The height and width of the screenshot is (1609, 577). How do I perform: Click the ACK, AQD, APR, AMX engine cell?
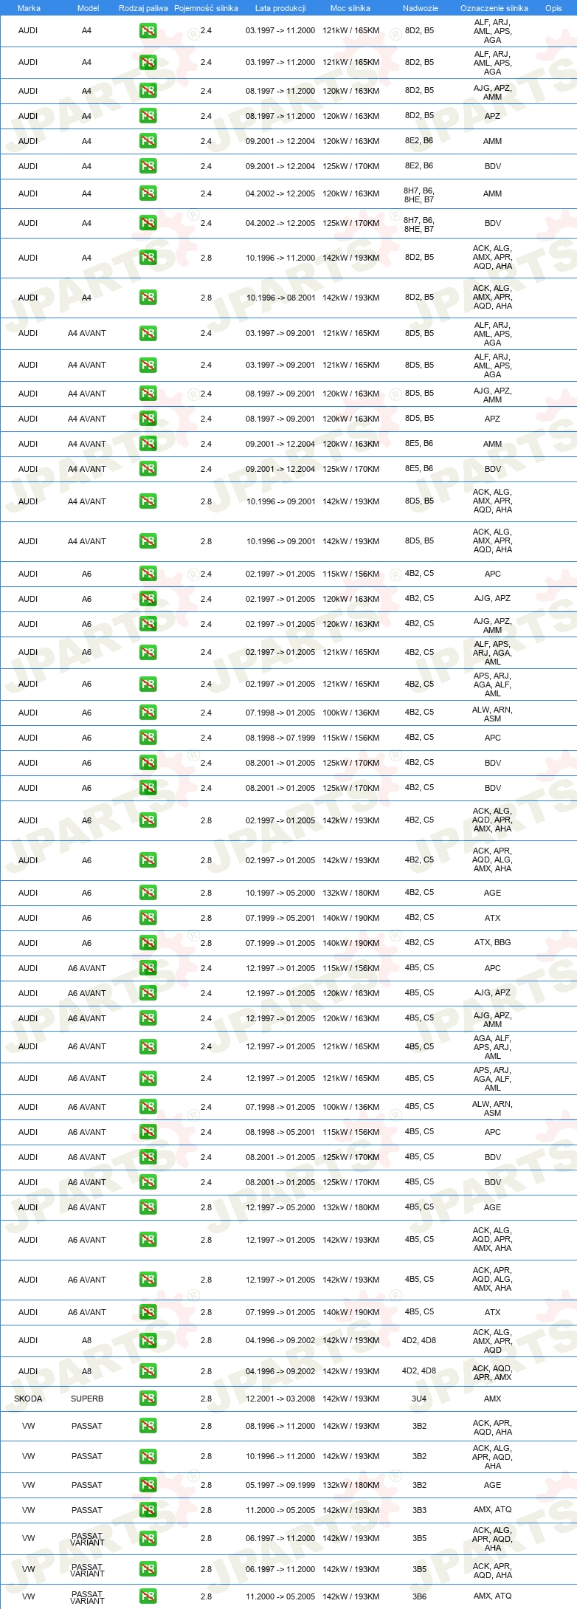[492, 1373]
